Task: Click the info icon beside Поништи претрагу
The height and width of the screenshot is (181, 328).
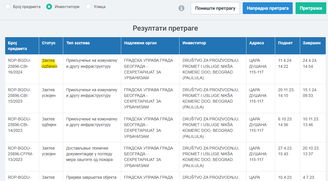Action: click(182, 8)
